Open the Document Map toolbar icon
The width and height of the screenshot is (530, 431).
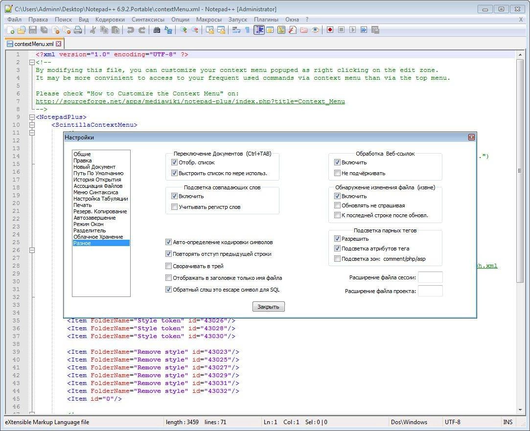click(x=281, y=30)
